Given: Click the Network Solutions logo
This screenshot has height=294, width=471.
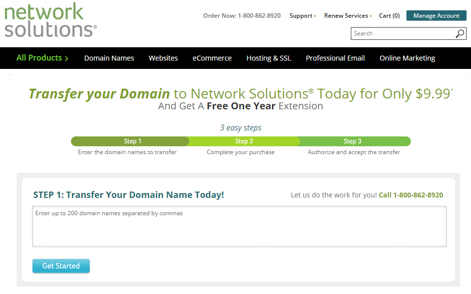Looking at the screenshot, I should click(x=50, y=20).
